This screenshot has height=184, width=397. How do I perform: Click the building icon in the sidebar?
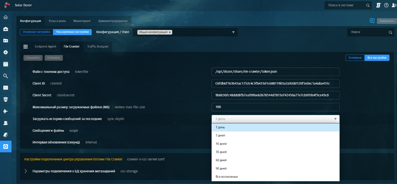(6, 29)
